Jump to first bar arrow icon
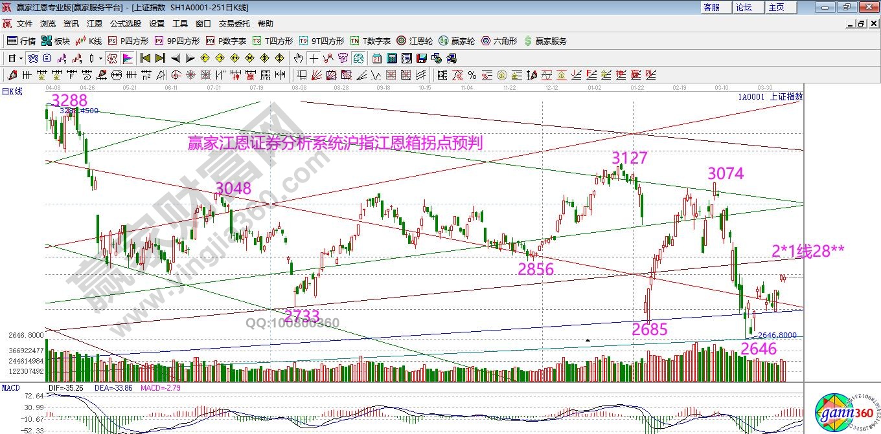The height and width of the screenshot is (434, 881). coord(145,58)
